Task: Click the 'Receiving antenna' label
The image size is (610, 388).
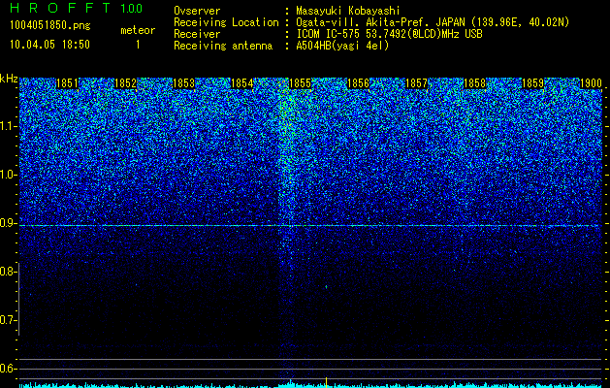Action: click(223, 46)
